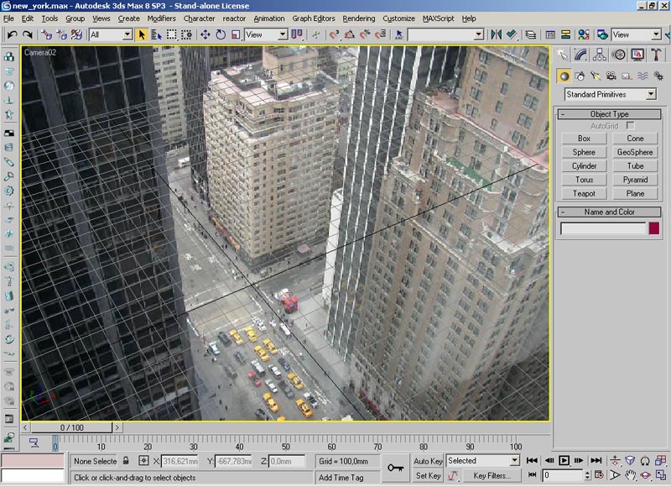Open the Rendering menu
671x487 pixels.
(x=359, y=18)
